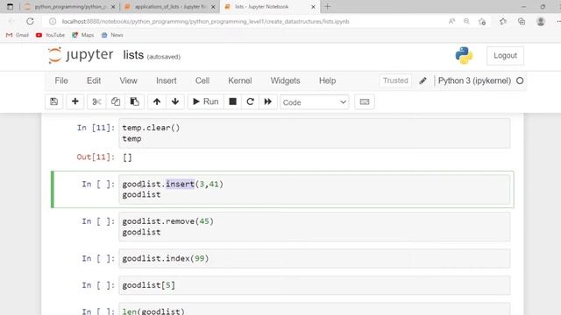Switch to the applications_of_lists browser tab
The width and height of the screenshot is (561, 315).
click(x=170, y=7)
